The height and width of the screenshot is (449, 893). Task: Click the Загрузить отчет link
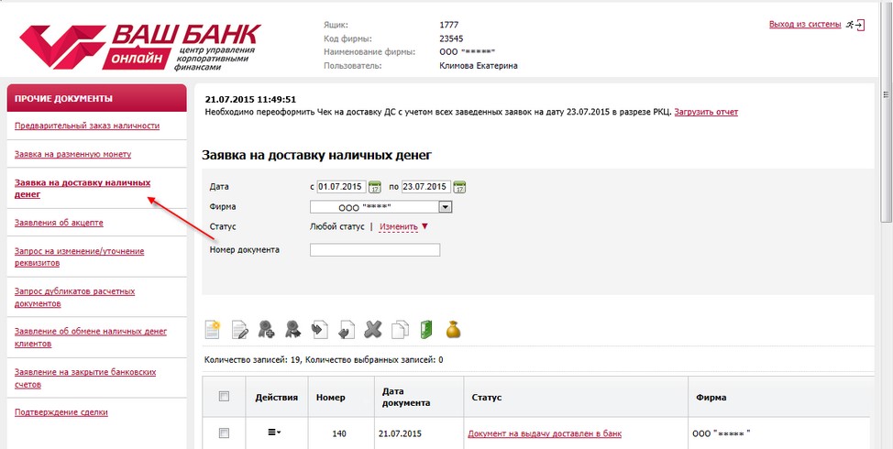pos(706,112)
